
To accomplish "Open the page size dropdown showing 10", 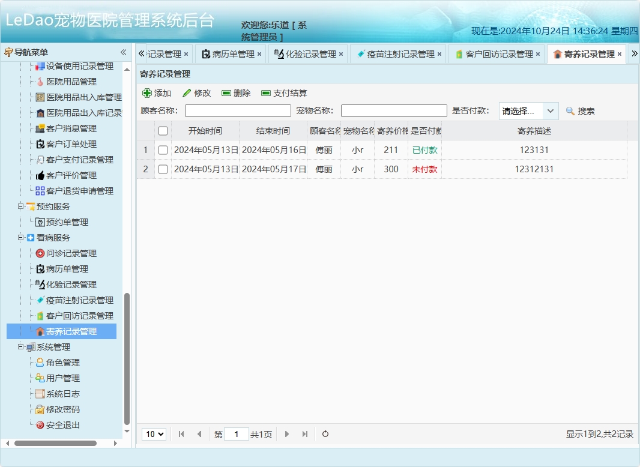I will 154,433.
